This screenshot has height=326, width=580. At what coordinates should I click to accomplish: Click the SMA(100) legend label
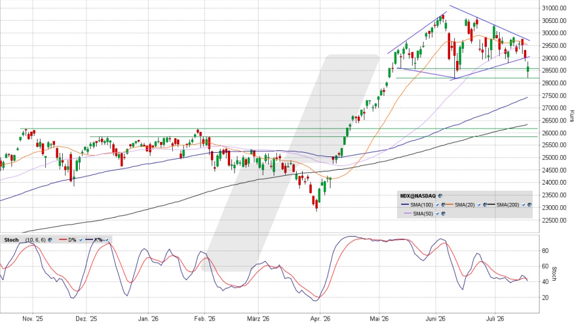point(422,205)
